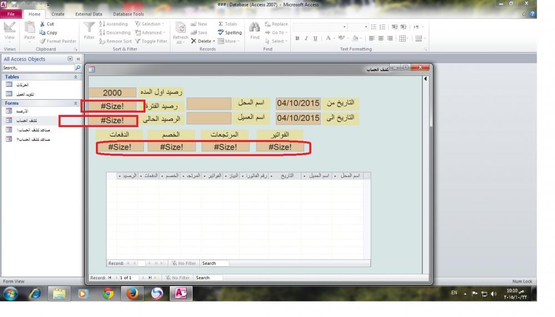Open the font name combo box
Viewport: 555px width, 317px height.
click(x=320, y=27)
